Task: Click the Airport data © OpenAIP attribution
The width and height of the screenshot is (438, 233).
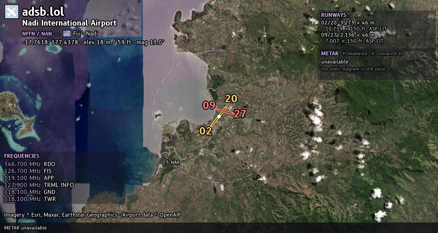Action: 152,215
